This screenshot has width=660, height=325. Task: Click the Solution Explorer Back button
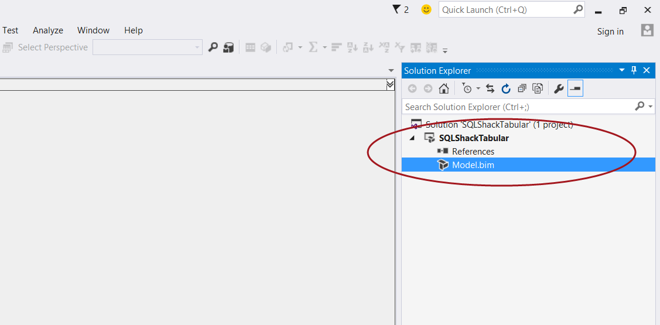[412, 88]
